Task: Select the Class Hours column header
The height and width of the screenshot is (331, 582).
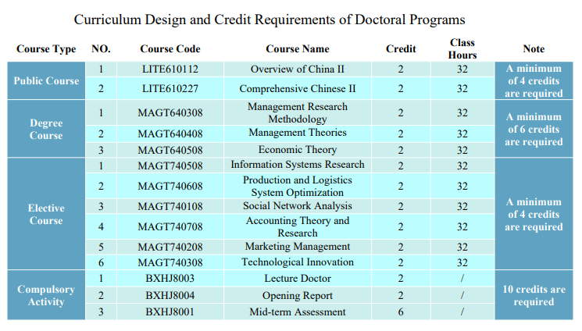Action: pos(462,48)
